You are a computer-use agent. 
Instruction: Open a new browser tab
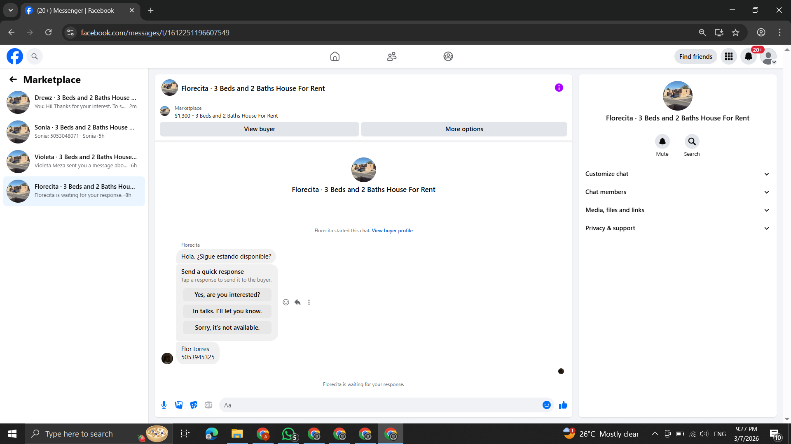(x=151, y=10)
